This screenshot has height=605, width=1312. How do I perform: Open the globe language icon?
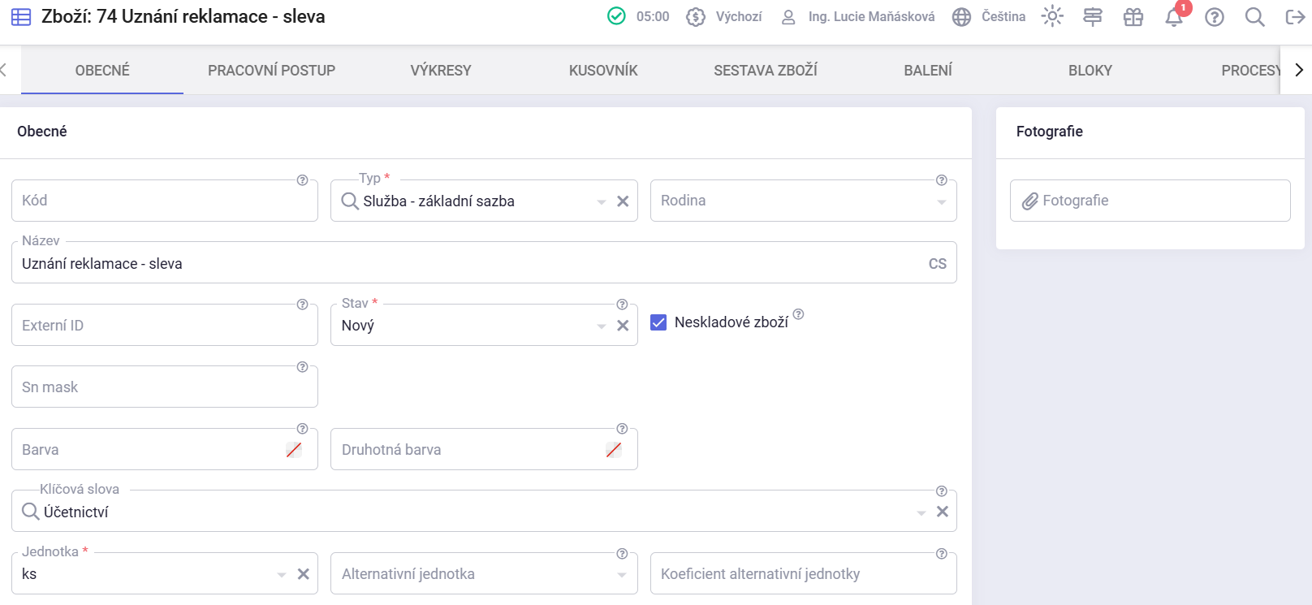[961, 17]
